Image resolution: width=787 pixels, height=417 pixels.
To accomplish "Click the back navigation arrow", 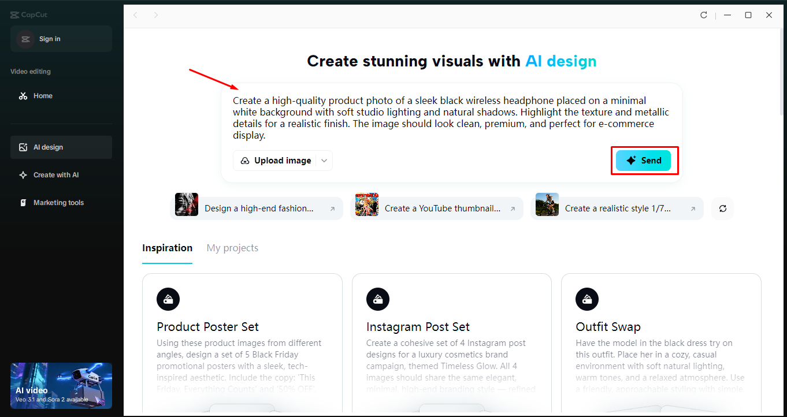I will [x=135, y=15].
